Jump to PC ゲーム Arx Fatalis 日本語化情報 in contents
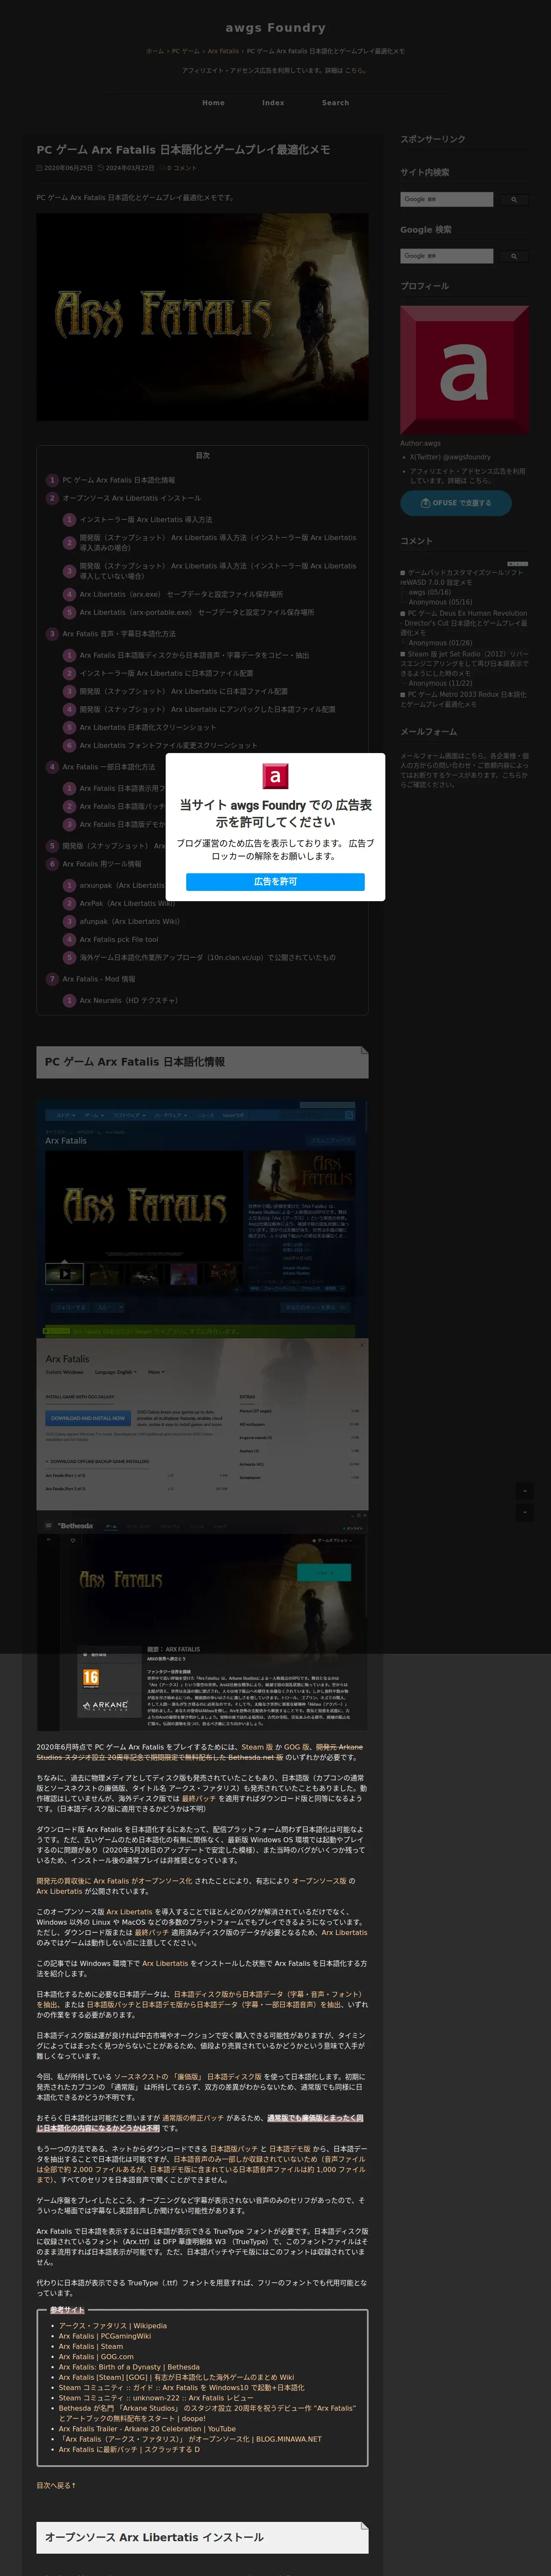This screenshot has width=551, height=2576. [118, 480]
